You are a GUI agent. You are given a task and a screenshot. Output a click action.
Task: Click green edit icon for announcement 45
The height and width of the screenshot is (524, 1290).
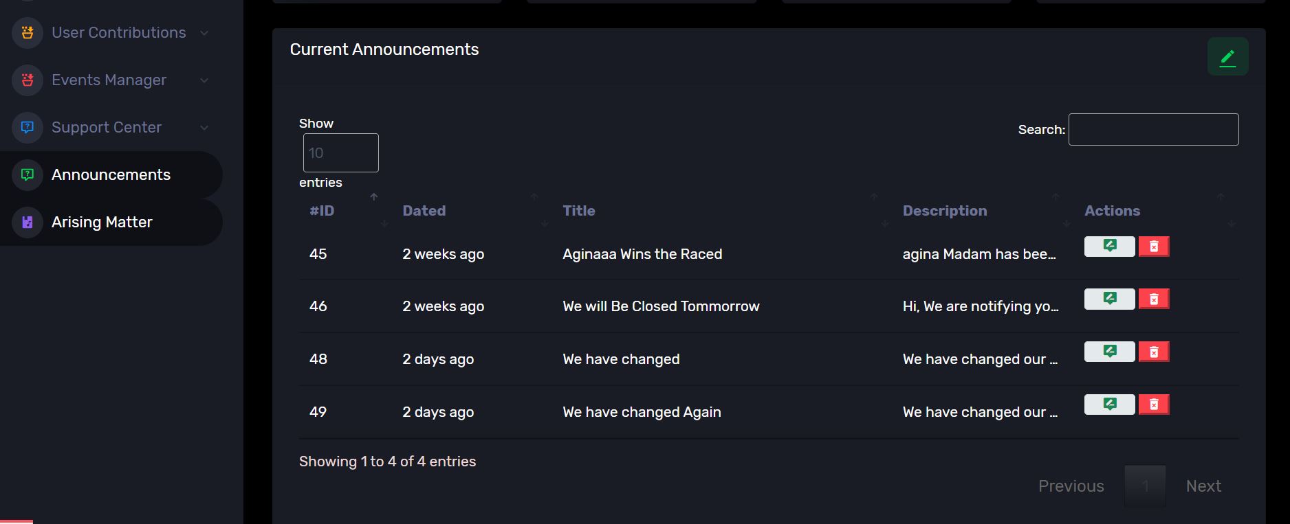(x=1109, y=246)
